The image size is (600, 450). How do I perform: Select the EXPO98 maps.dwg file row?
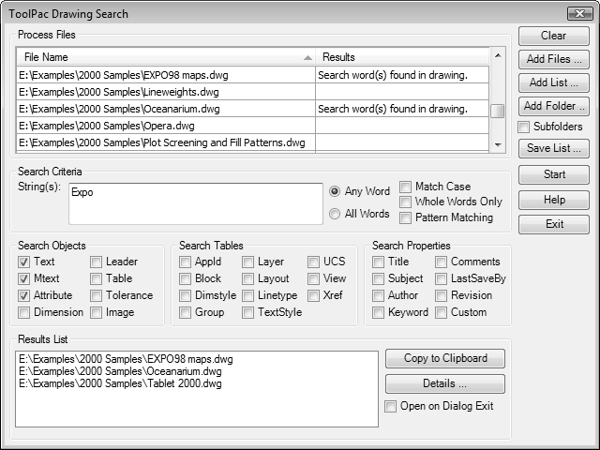click(253, 75)
